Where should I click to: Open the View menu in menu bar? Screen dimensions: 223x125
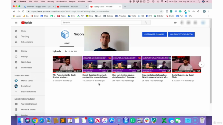[43, 1]
